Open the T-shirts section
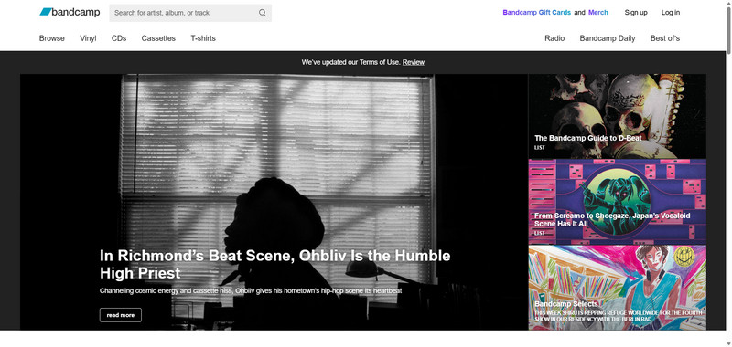Screen dimensions: 732x347 pyautogui.click(x=203, y=38)
